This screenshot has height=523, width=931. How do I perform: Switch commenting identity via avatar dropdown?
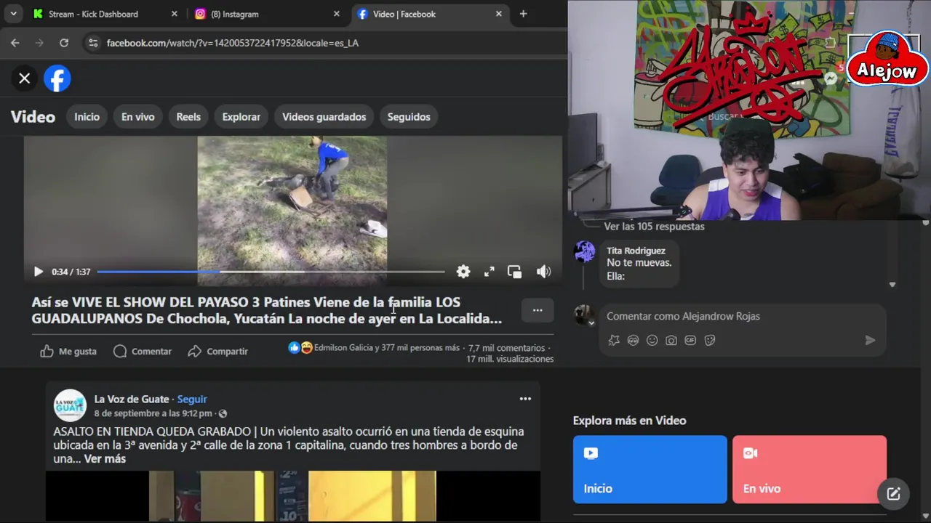[x=584, y=315]
